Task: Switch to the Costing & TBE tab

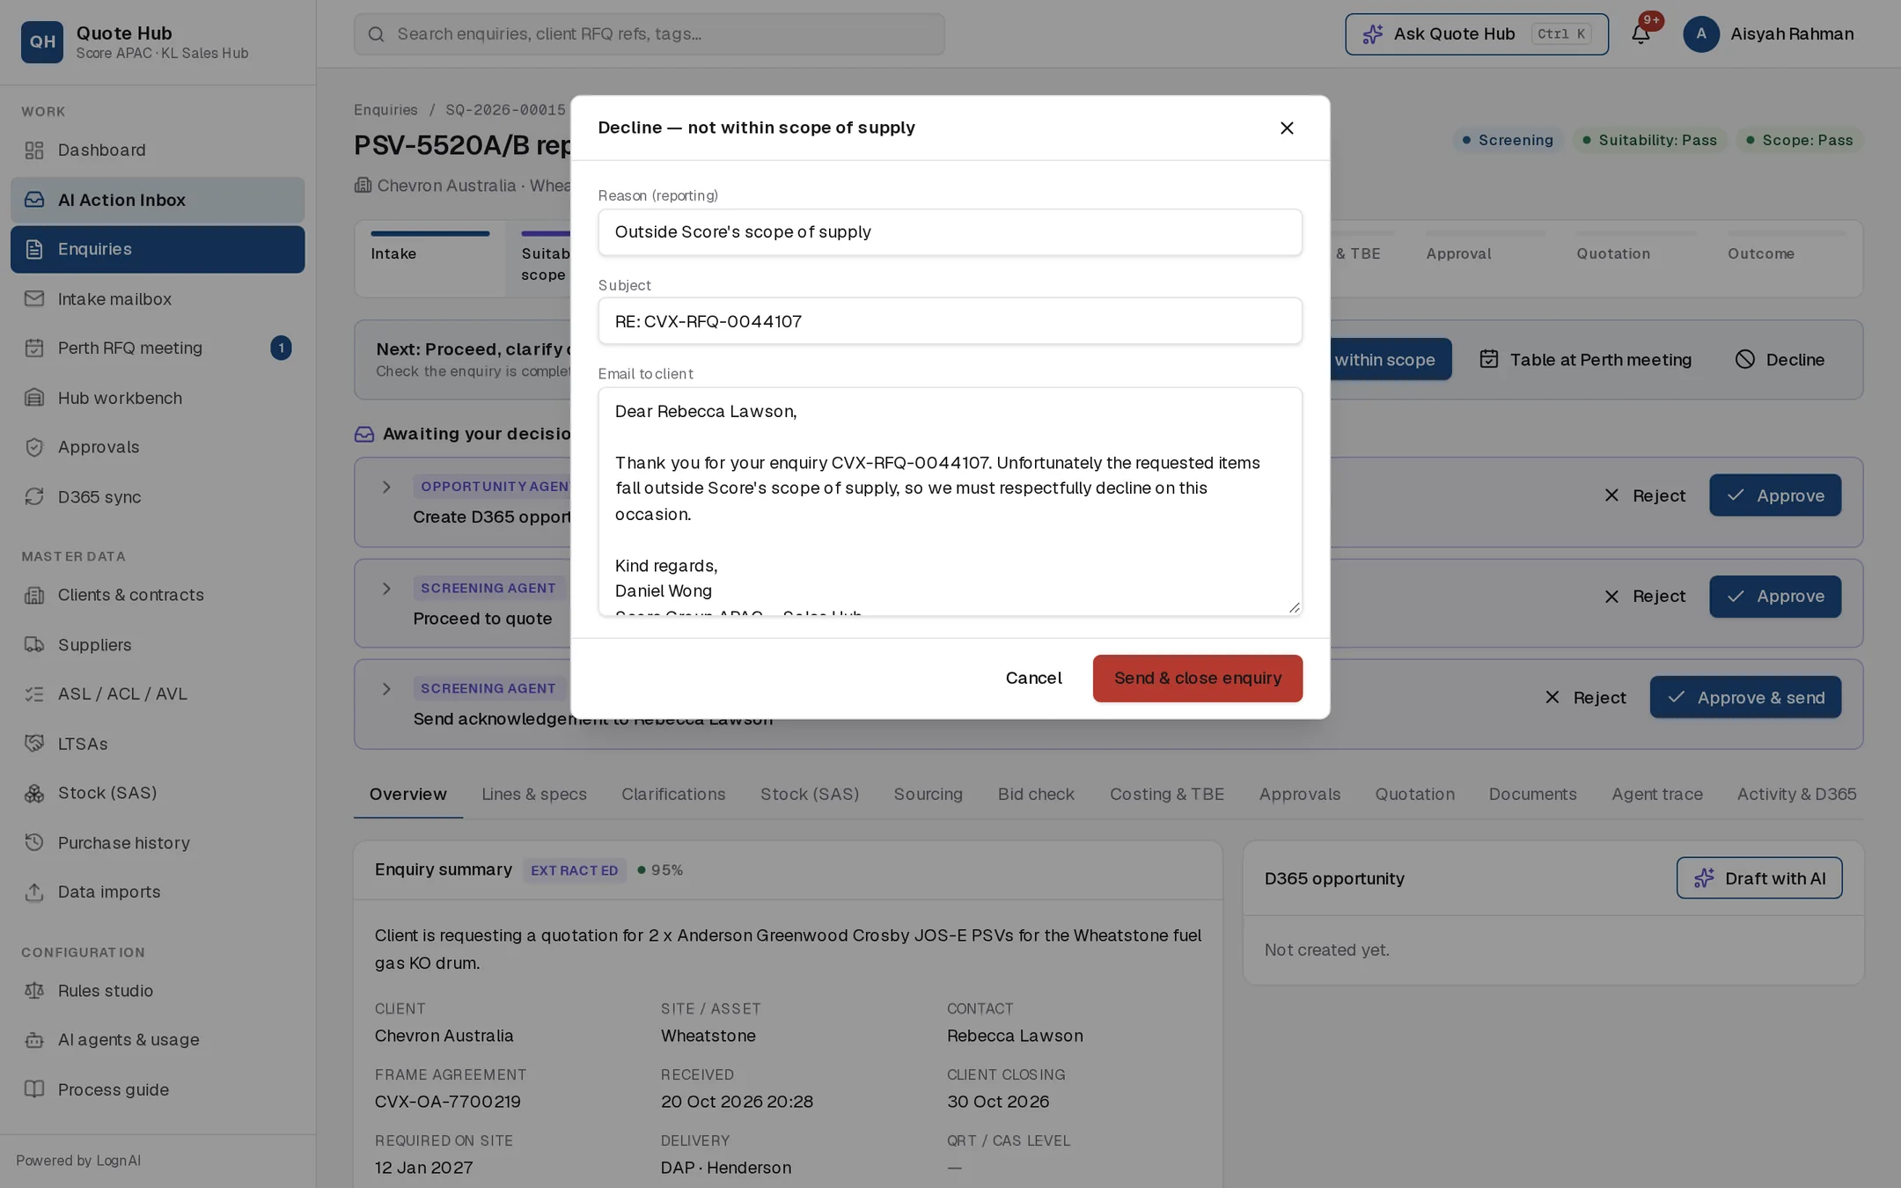Action: (1166, 795)
